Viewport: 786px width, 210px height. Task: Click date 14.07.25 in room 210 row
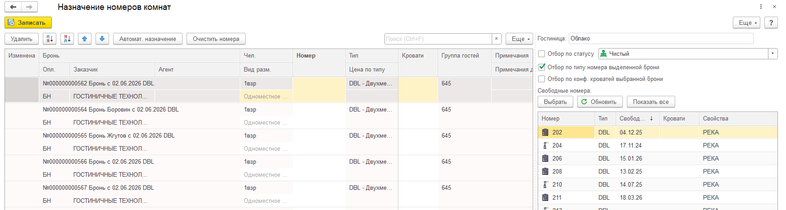coord(631,184)
